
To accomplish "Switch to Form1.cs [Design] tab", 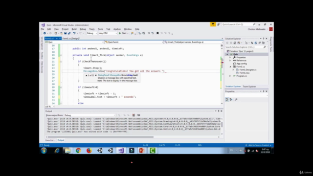I will (71, 38).
